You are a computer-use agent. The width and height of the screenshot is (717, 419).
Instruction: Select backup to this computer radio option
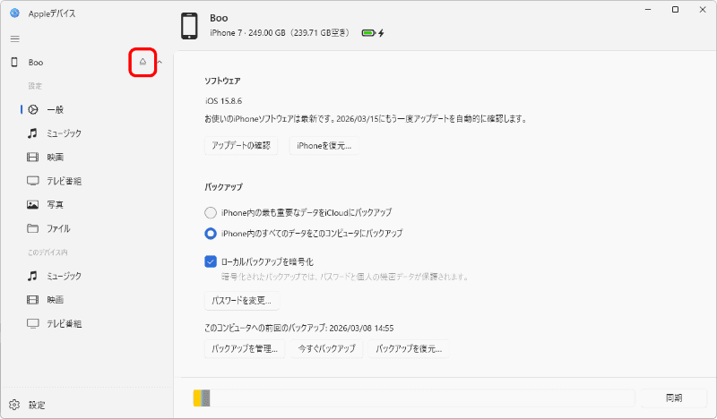[211, 234]
